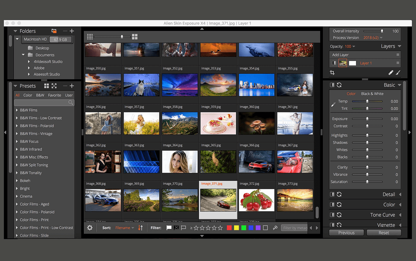
Task: Open the Sort by Filename dropdown
Action: click(125, 228)
